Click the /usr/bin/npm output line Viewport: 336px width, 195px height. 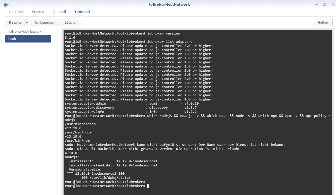77,141
